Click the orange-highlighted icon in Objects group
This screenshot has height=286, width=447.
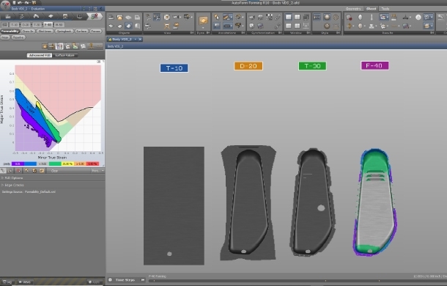pyautogui.click(x=119, y=17)
